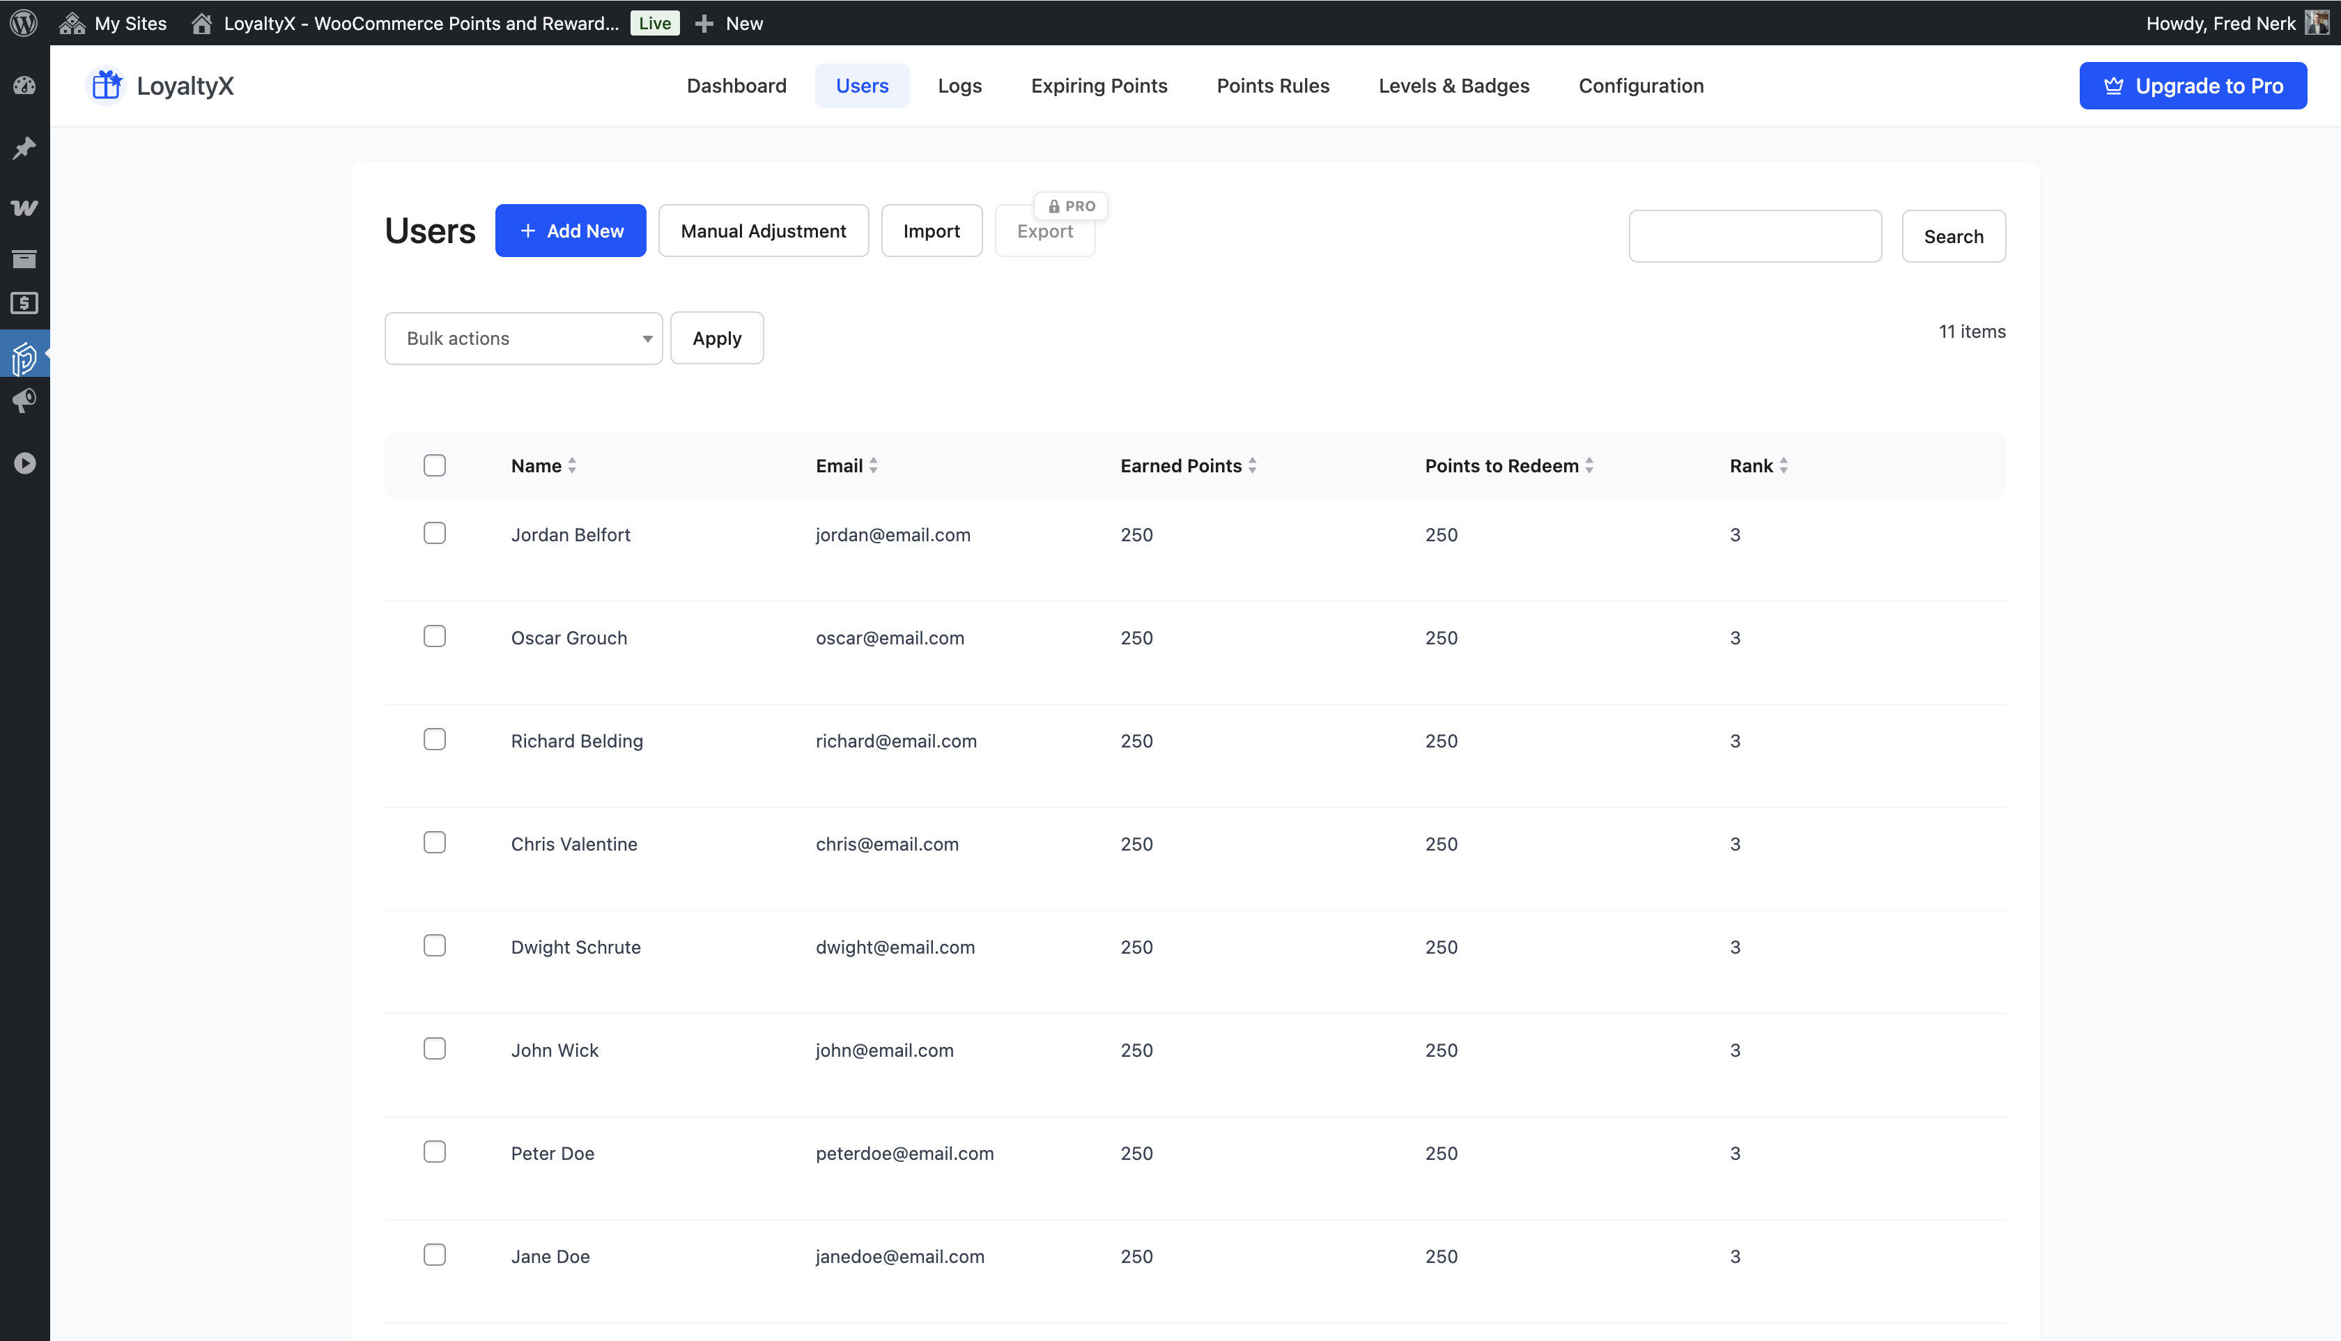Open the Posts pin sidebar icon
Screen dimensions: 2341x1341
25,148
